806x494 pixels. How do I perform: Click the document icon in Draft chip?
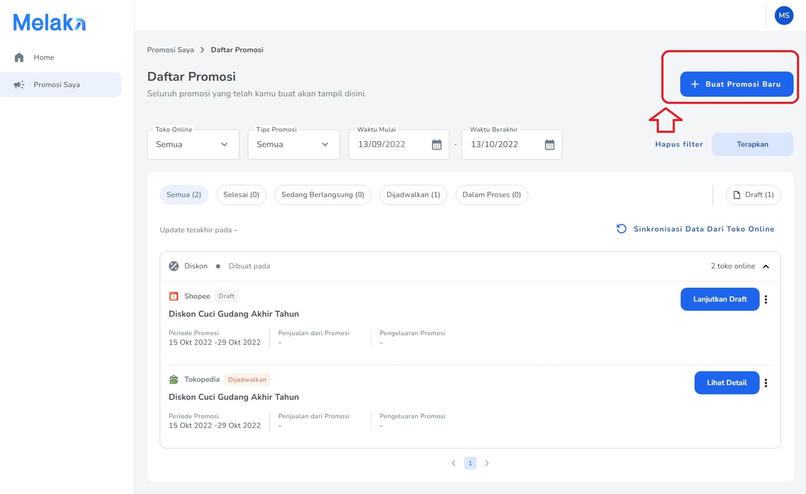click(x=737, y=195)
